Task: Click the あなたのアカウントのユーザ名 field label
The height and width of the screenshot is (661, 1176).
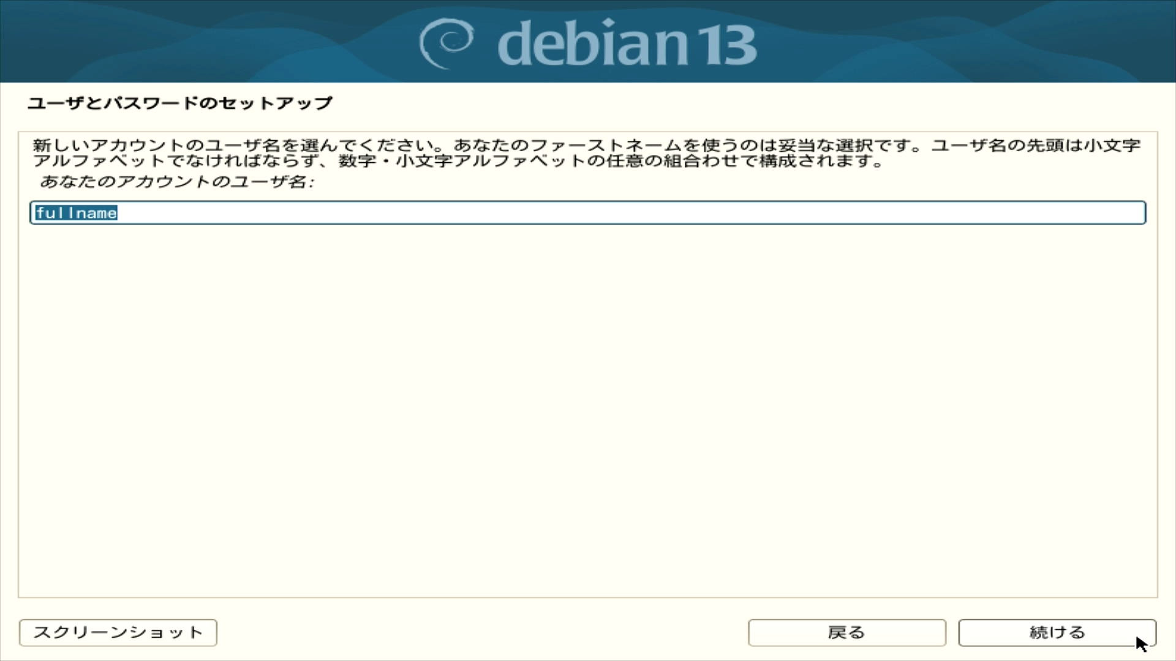Action: pyautogui.click(x=176, y=182)
